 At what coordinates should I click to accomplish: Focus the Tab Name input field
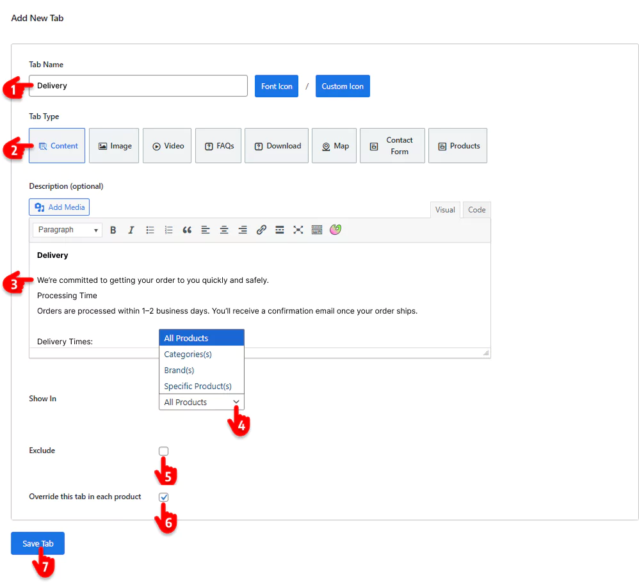pyautogui.click(x=138, y=86)
